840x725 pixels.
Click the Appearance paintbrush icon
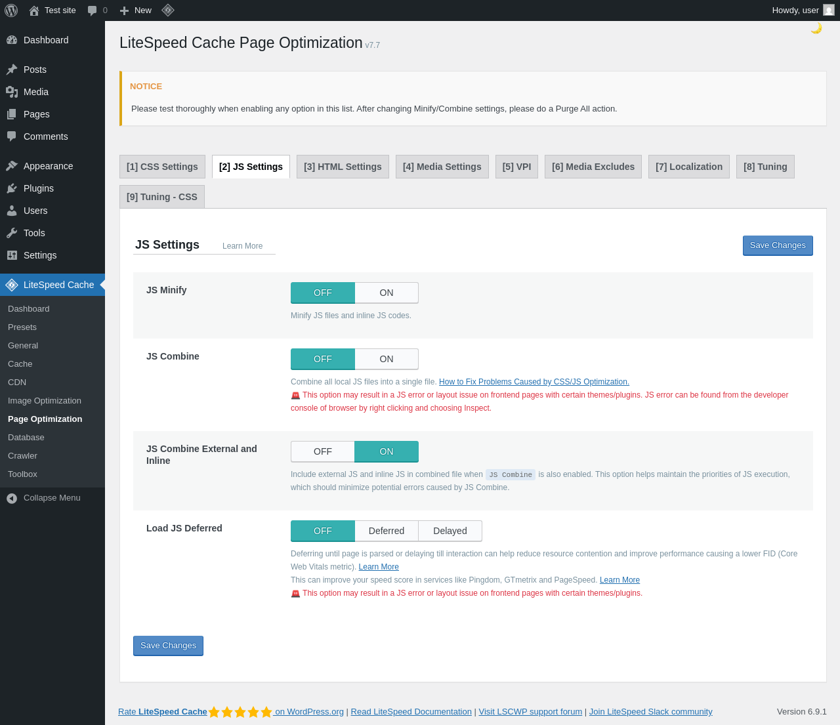click(x=12, y=166)
